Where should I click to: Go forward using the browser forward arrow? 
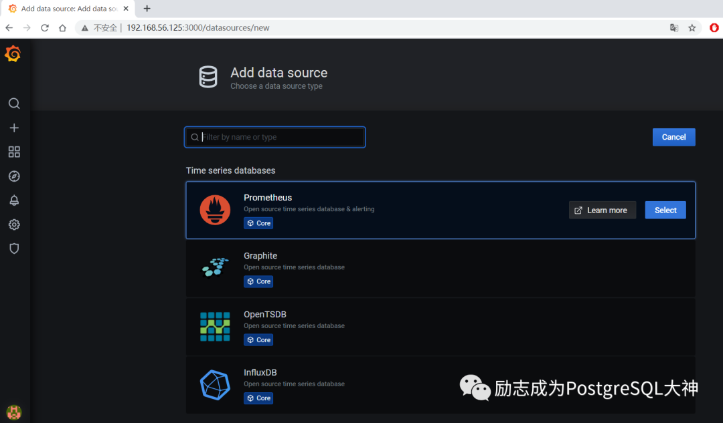pyautogui.click(x=27, y=27)
